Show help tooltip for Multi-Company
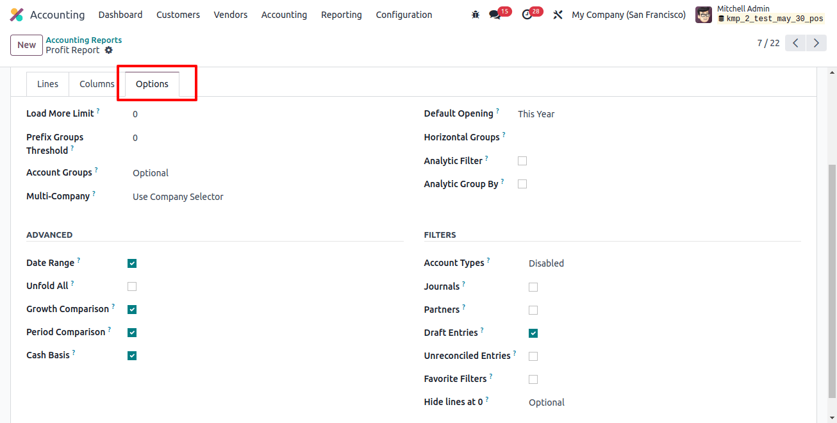837x423 pixels. 94,194
